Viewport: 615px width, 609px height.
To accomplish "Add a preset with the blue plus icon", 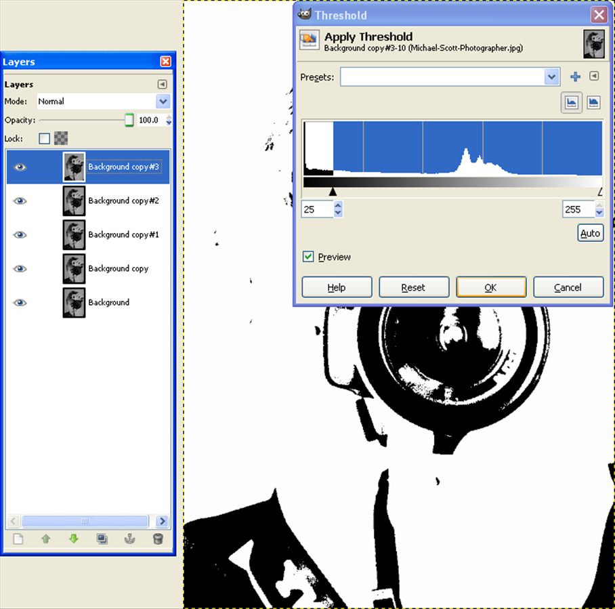I will tap(575, 77).
